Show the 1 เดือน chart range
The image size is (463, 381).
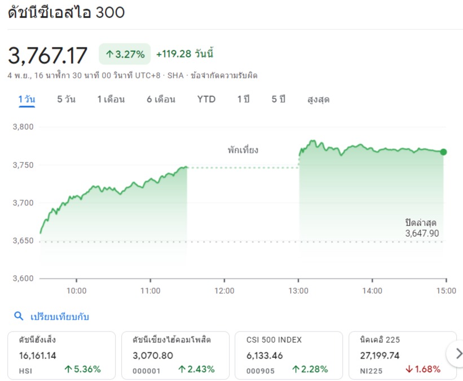pyautogui.click(x=111, y=99)
